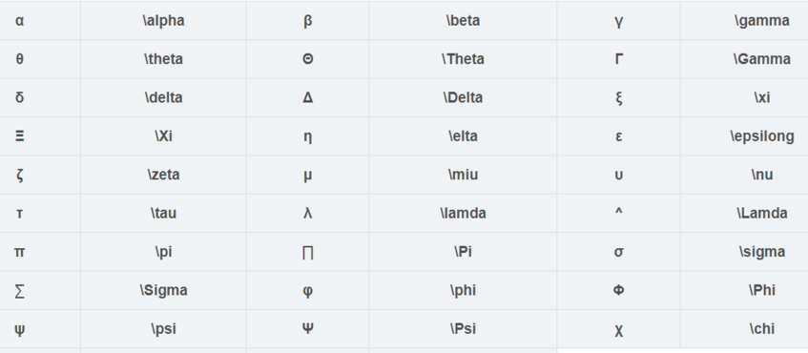Select the \Theta command cell
The width and height of the screenshot is (808, 353).
[x=463, y=59]
